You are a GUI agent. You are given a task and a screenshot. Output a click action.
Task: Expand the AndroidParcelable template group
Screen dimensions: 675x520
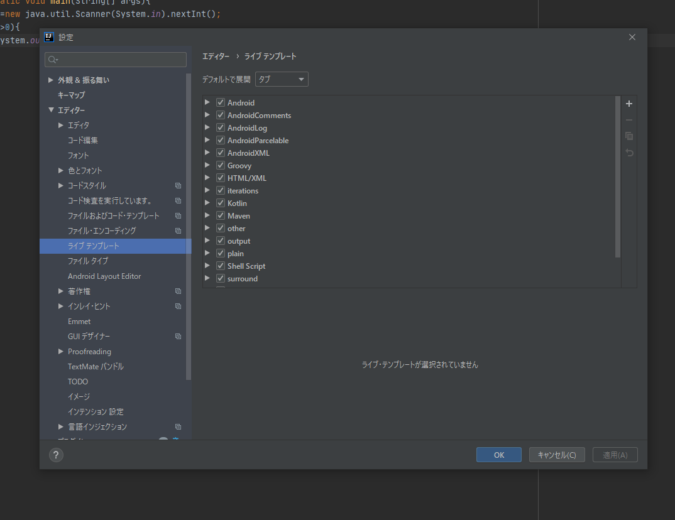tap(207, 140)
